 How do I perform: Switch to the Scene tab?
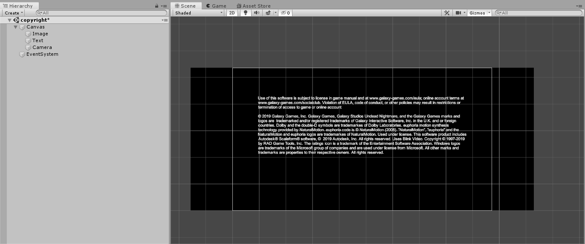tap(186, 6)
